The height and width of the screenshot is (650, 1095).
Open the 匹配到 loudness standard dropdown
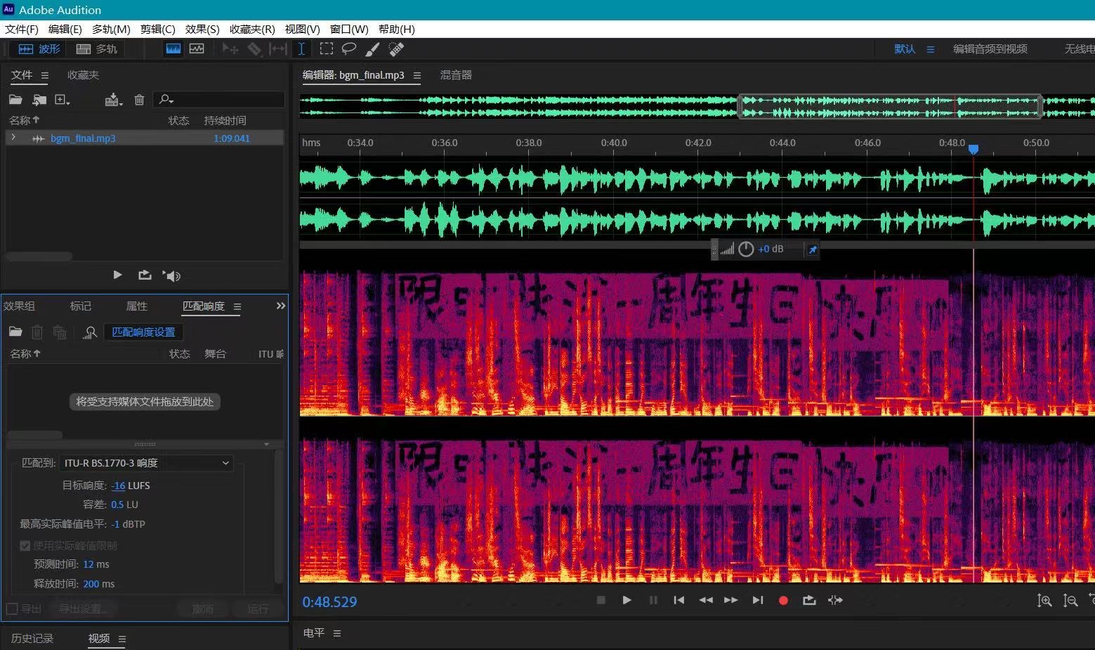pos(146,462)
